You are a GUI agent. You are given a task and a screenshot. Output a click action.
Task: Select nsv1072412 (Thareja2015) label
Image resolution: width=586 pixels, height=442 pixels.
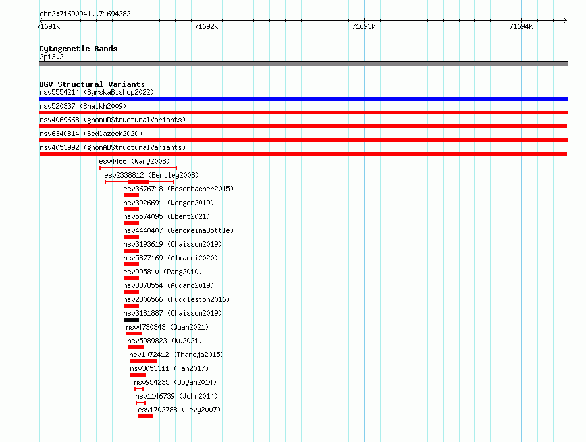pyautogui.click(x=176, y=355)
